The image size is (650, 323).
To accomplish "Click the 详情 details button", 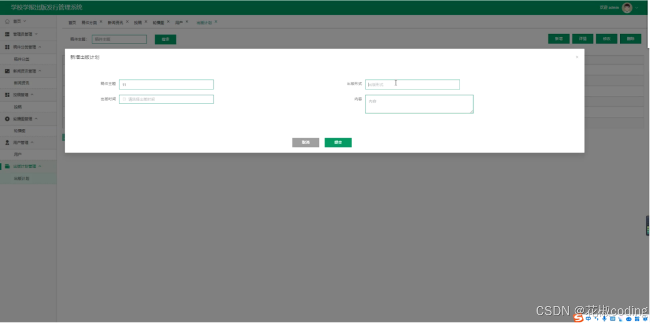I will pos(582,39).
